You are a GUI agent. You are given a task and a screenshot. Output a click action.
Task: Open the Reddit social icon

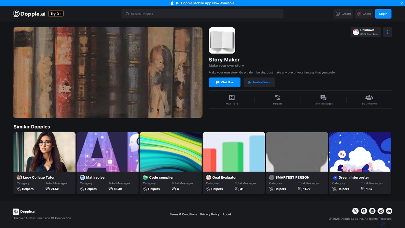[381, 211]
